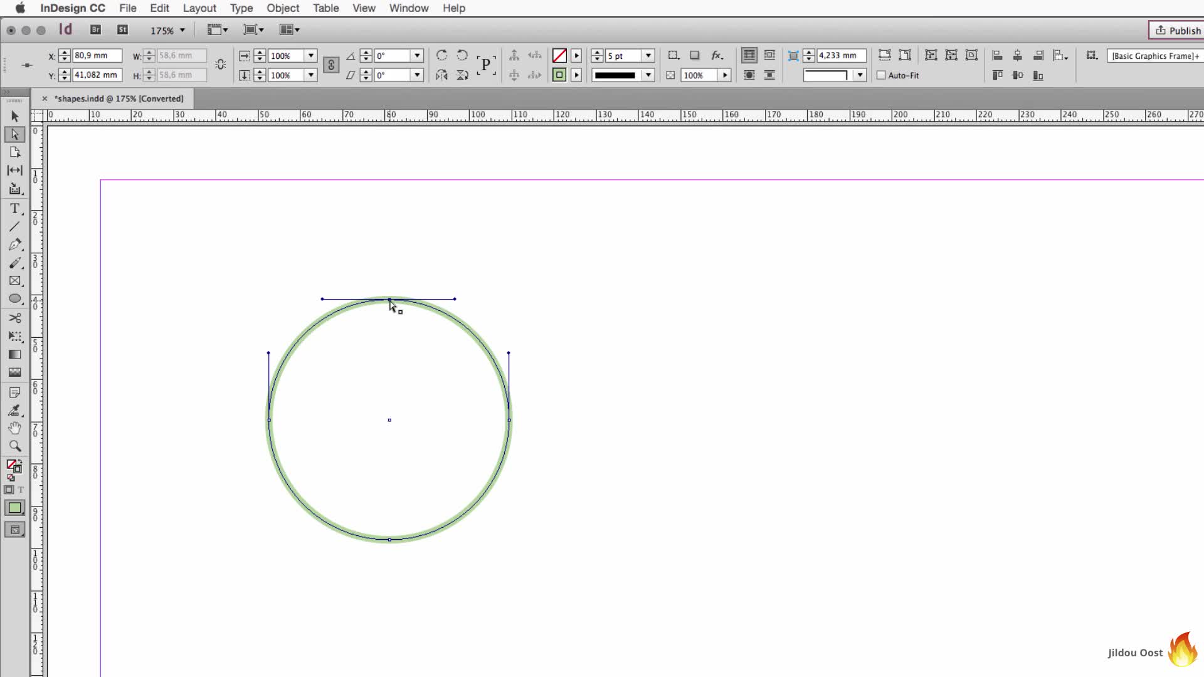Flip the object horizontally
The width and height of the screenshot is (1204, 677).
pyautogui.click(x=441, y=75)
